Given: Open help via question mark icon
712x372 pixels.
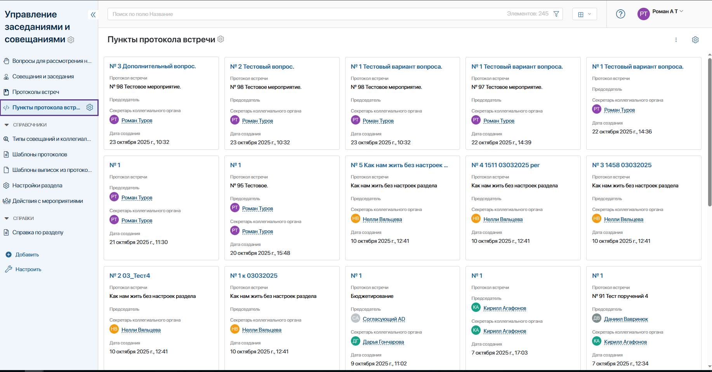Looking at the screenshot, I should click(x=620, y=14).
